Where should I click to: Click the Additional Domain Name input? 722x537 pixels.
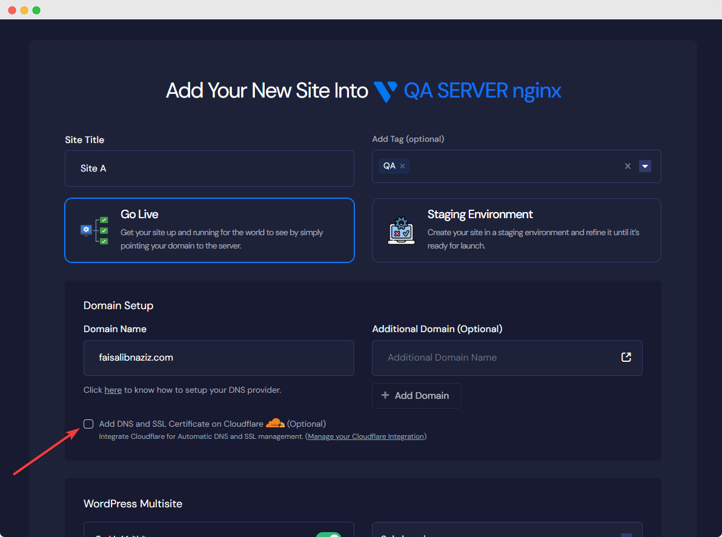tap(494, 358)
